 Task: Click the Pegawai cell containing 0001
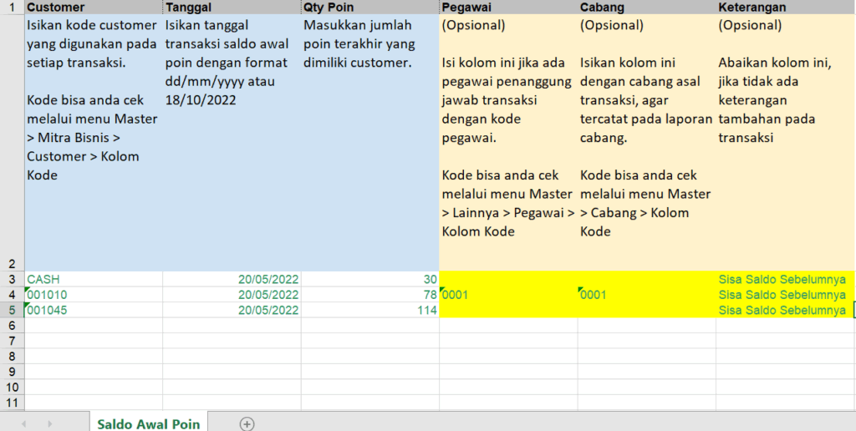(x=508, y=295)
